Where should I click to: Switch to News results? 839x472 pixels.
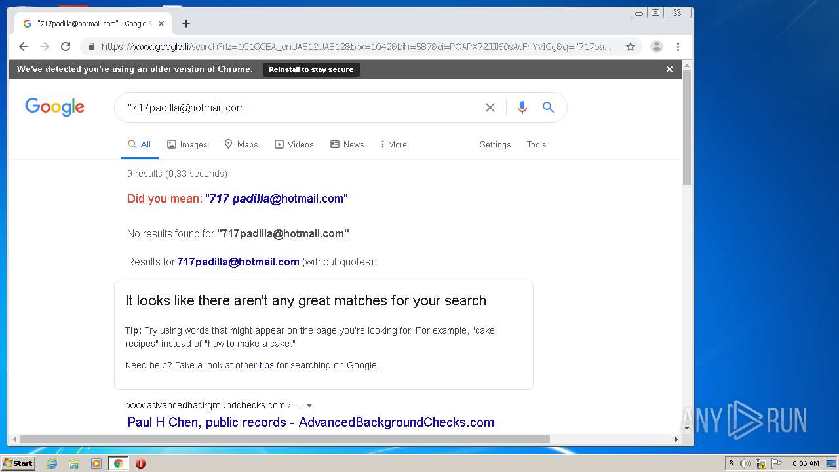tap(347, 144)
